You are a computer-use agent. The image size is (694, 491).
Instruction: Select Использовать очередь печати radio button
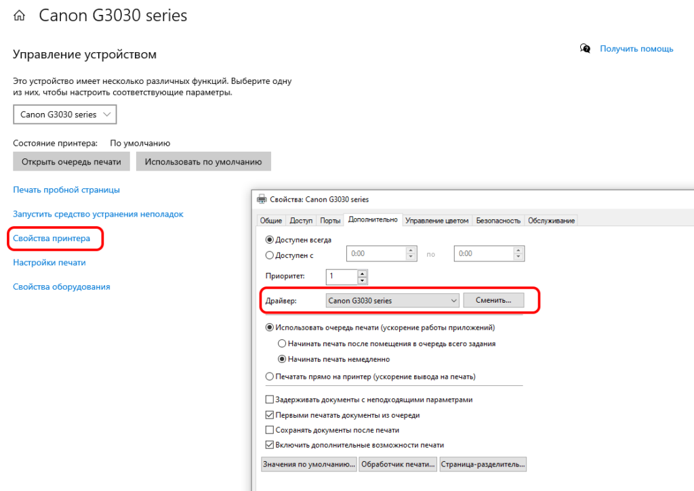coord(270,328)
